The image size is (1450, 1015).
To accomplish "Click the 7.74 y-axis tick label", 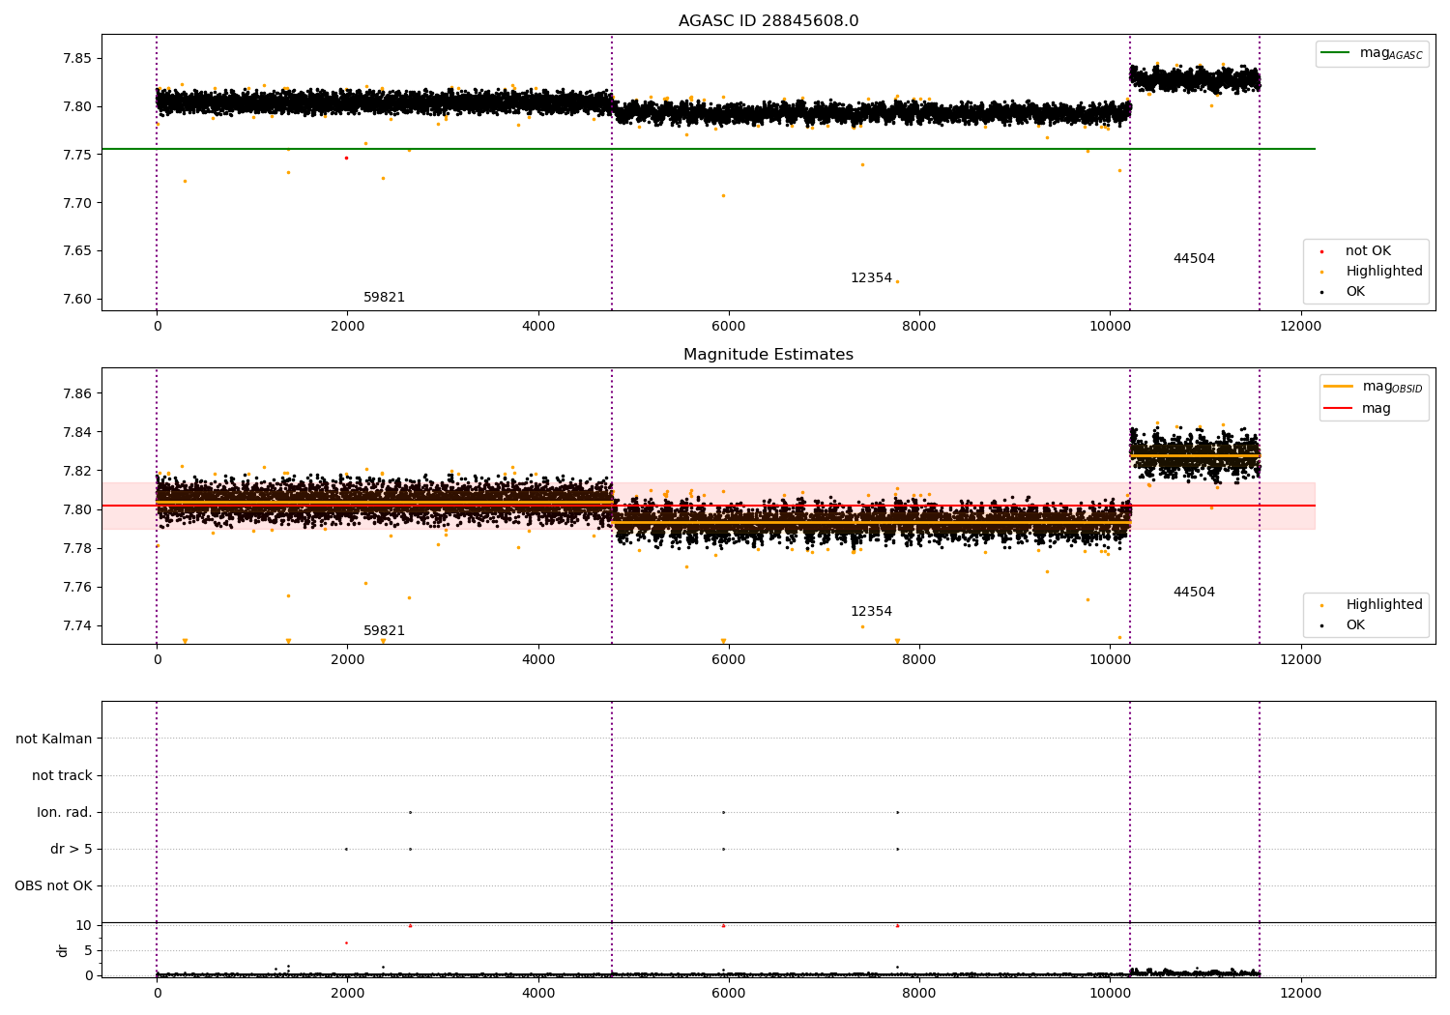I will pos(76,626).
